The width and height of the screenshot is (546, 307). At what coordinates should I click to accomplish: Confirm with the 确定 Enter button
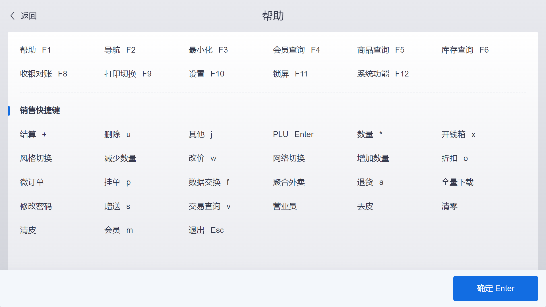[495, 288]
